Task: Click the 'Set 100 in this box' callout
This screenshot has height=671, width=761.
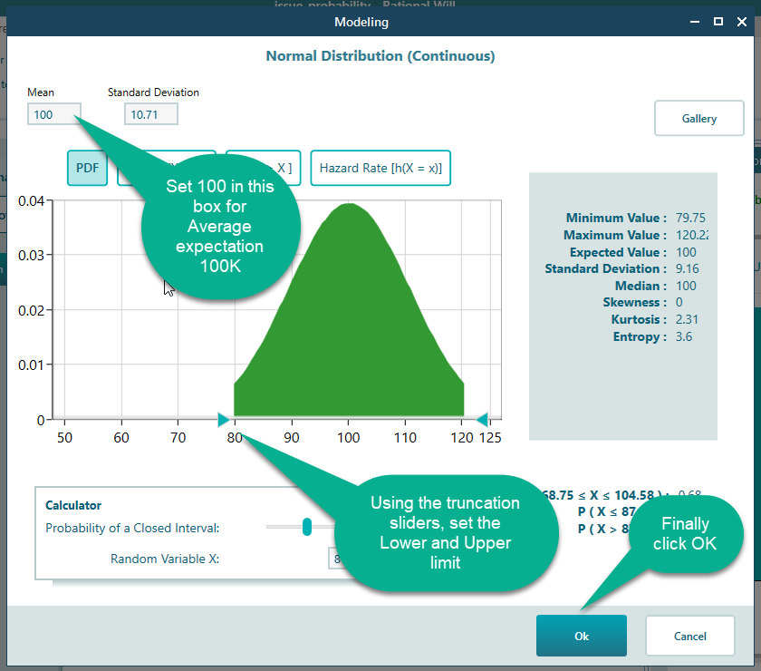Action: 219,227
